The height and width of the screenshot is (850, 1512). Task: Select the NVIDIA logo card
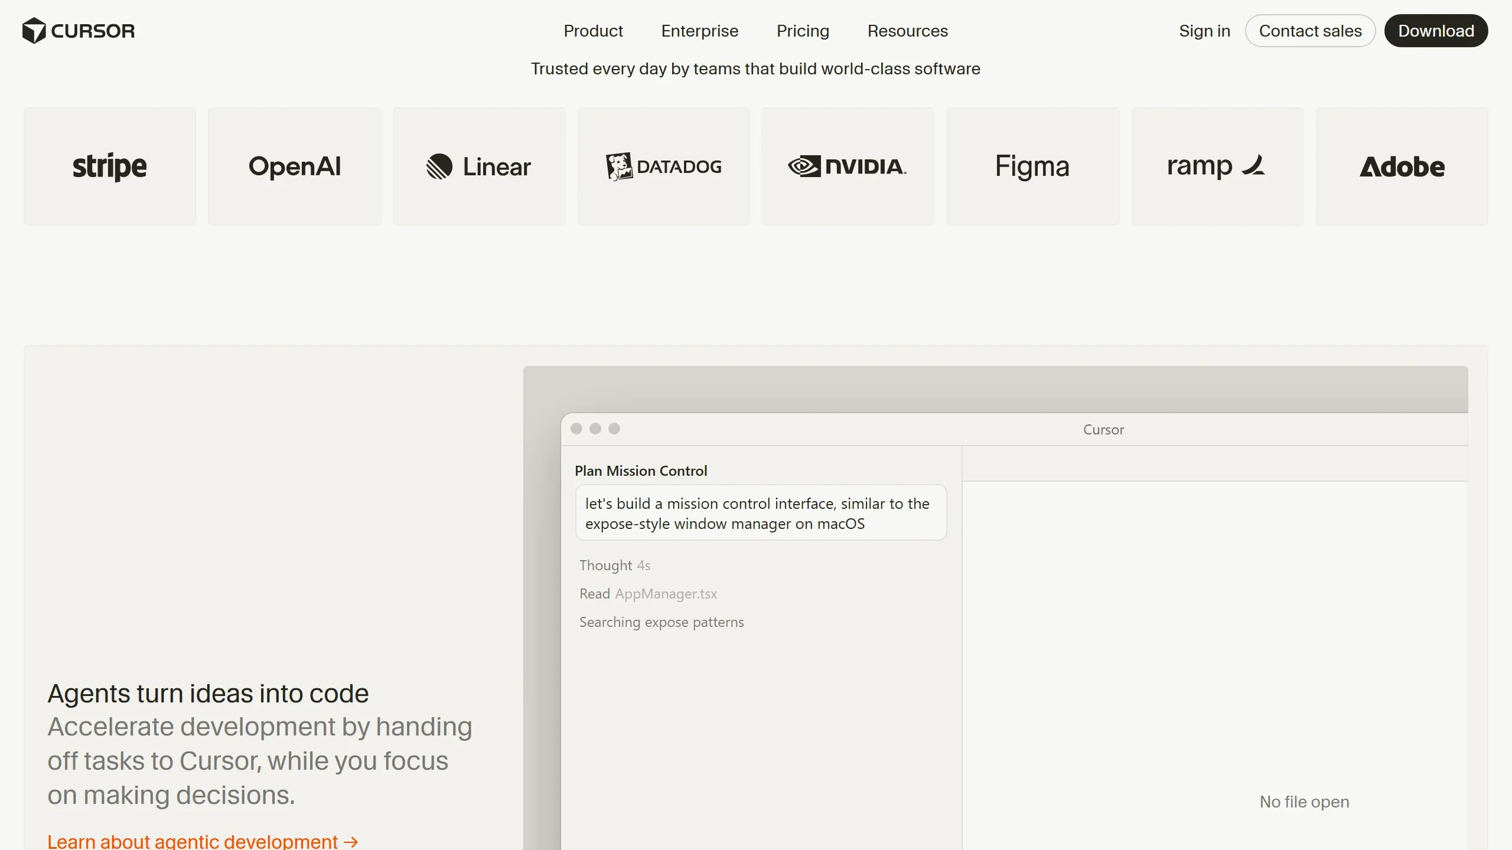click(x=848, y=166)
